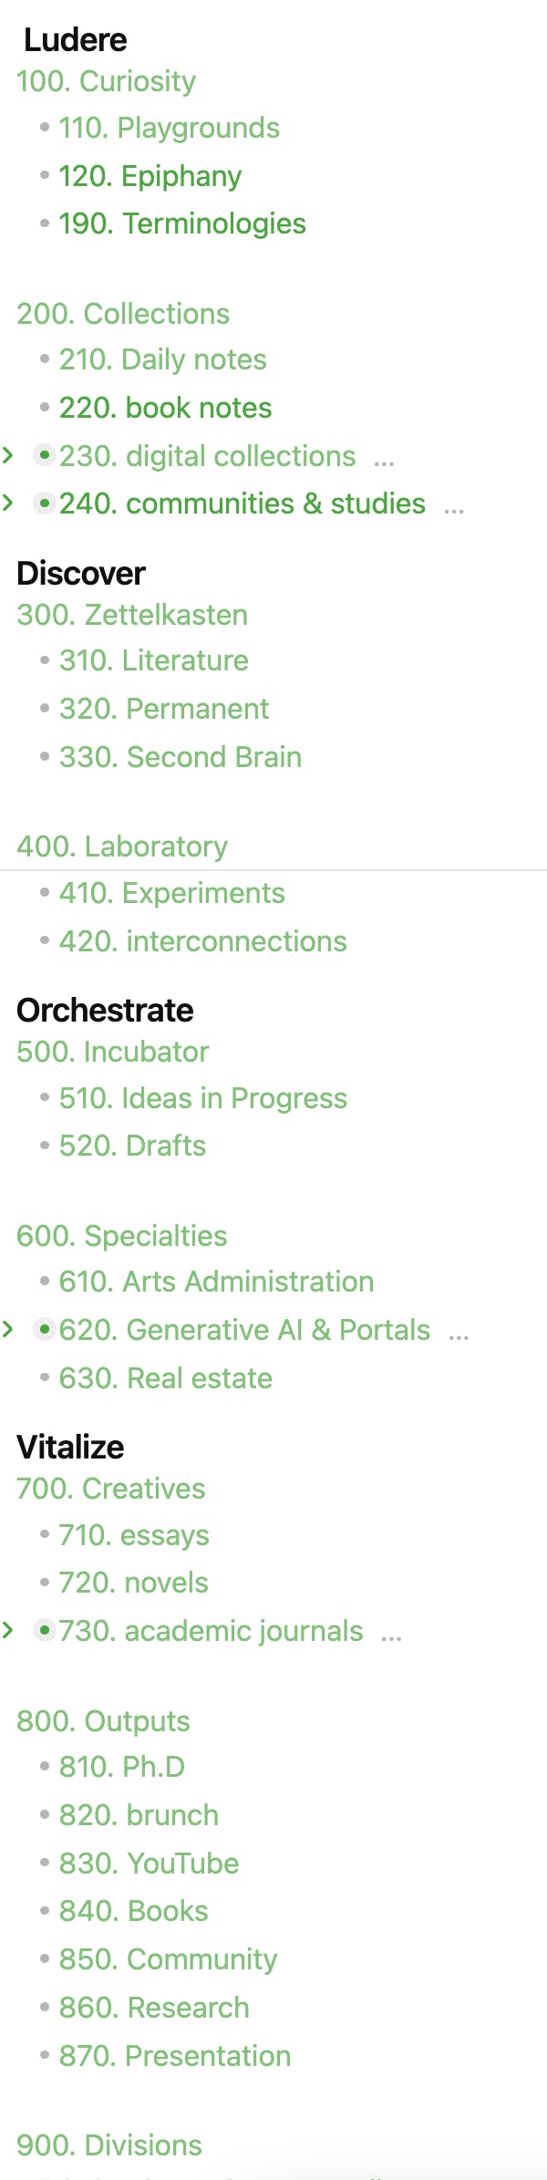
Task: Click the ellipsis after 240. communities & studies
Action: [x=454, y=509]
